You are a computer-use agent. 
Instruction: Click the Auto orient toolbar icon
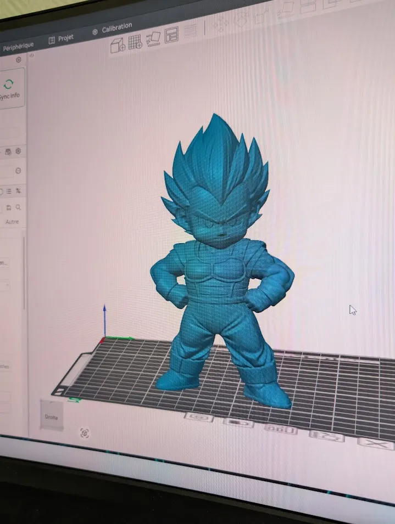tap(153, 38)
